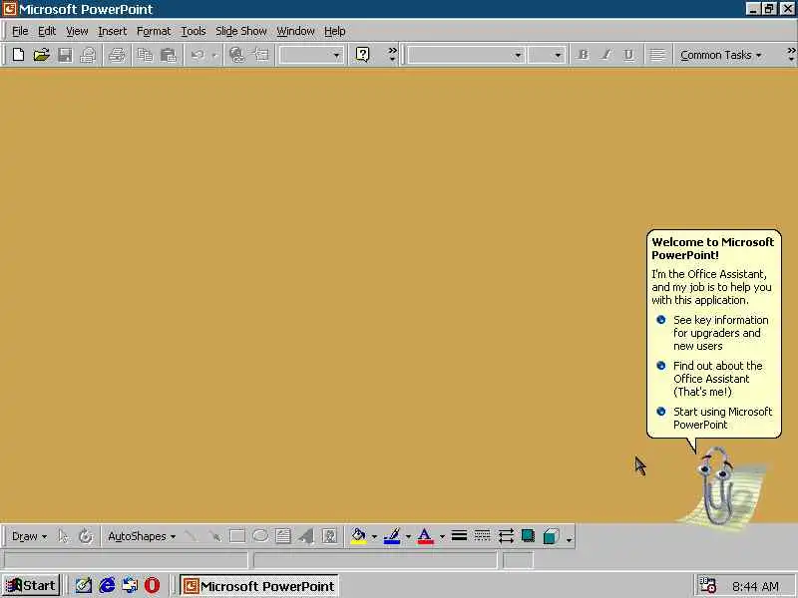Click the New presentation icon
The image size is (798, 598).
click(18, 55)
